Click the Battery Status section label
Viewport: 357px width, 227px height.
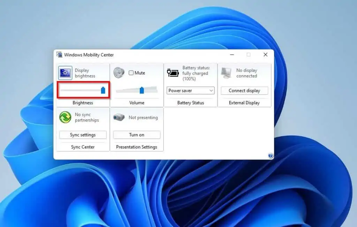tap(190, 102)
